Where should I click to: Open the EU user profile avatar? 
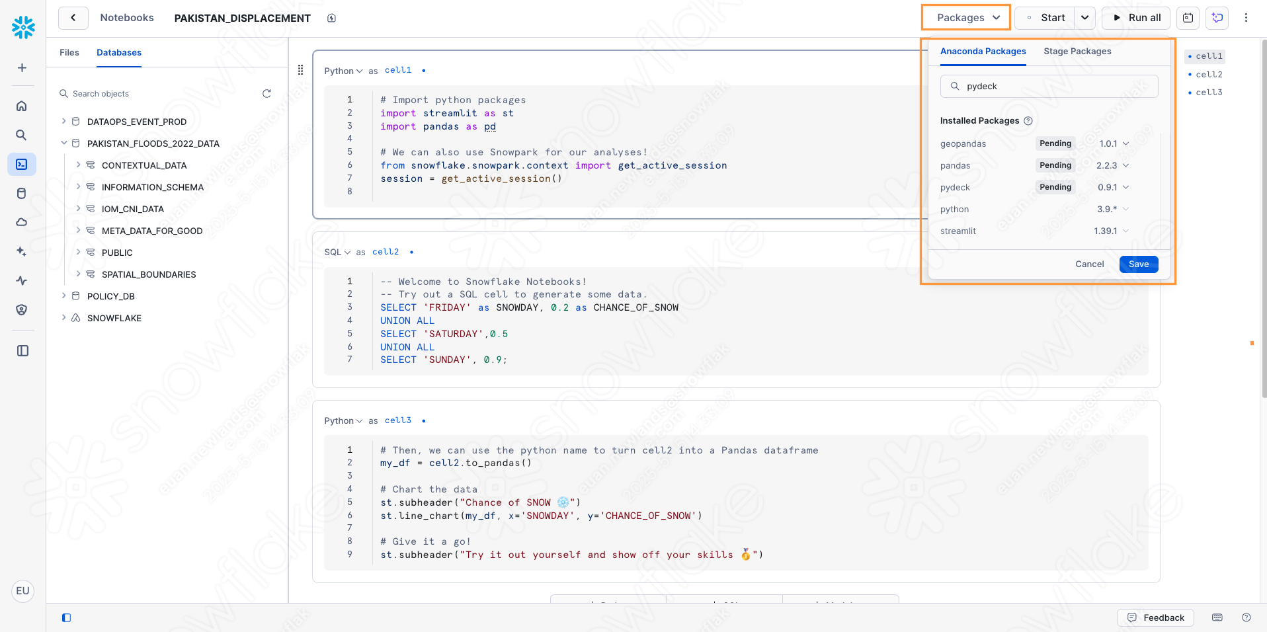[22, 591]
